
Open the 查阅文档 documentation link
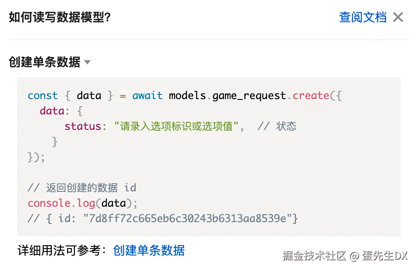click(363, 18)
